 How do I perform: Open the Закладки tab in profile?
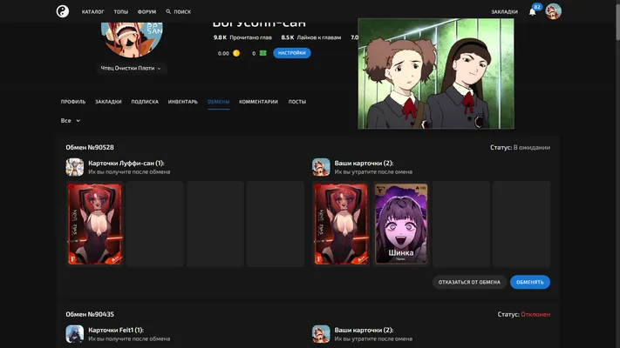click(x=108, y=102)
